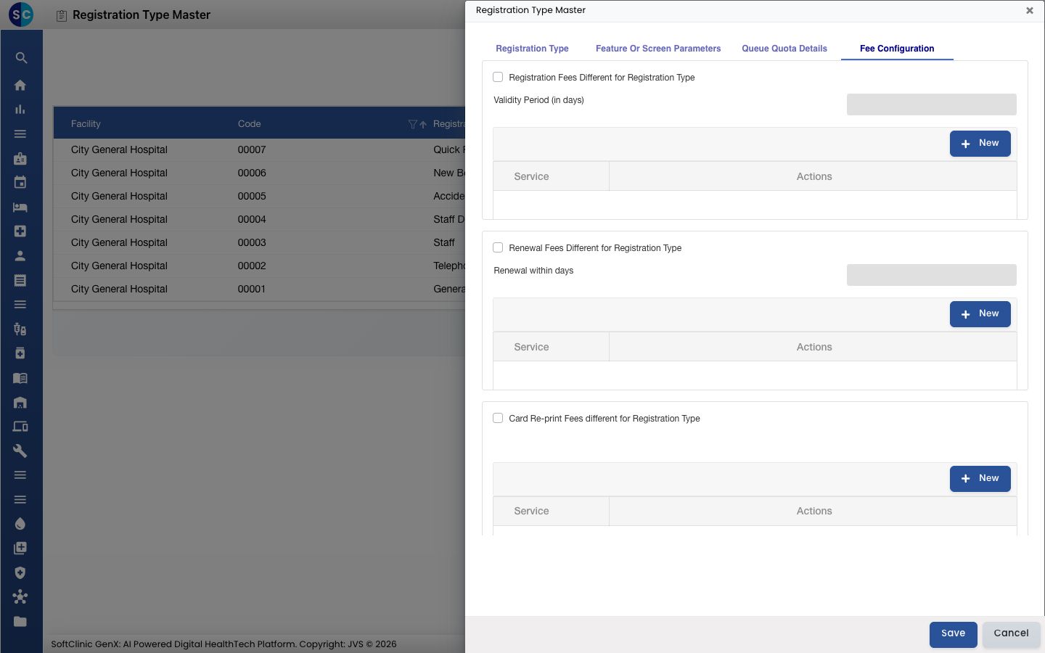Switch to Feature Or Screen Parameters tab
This screenshot has width=1045, height=653.
658,49
